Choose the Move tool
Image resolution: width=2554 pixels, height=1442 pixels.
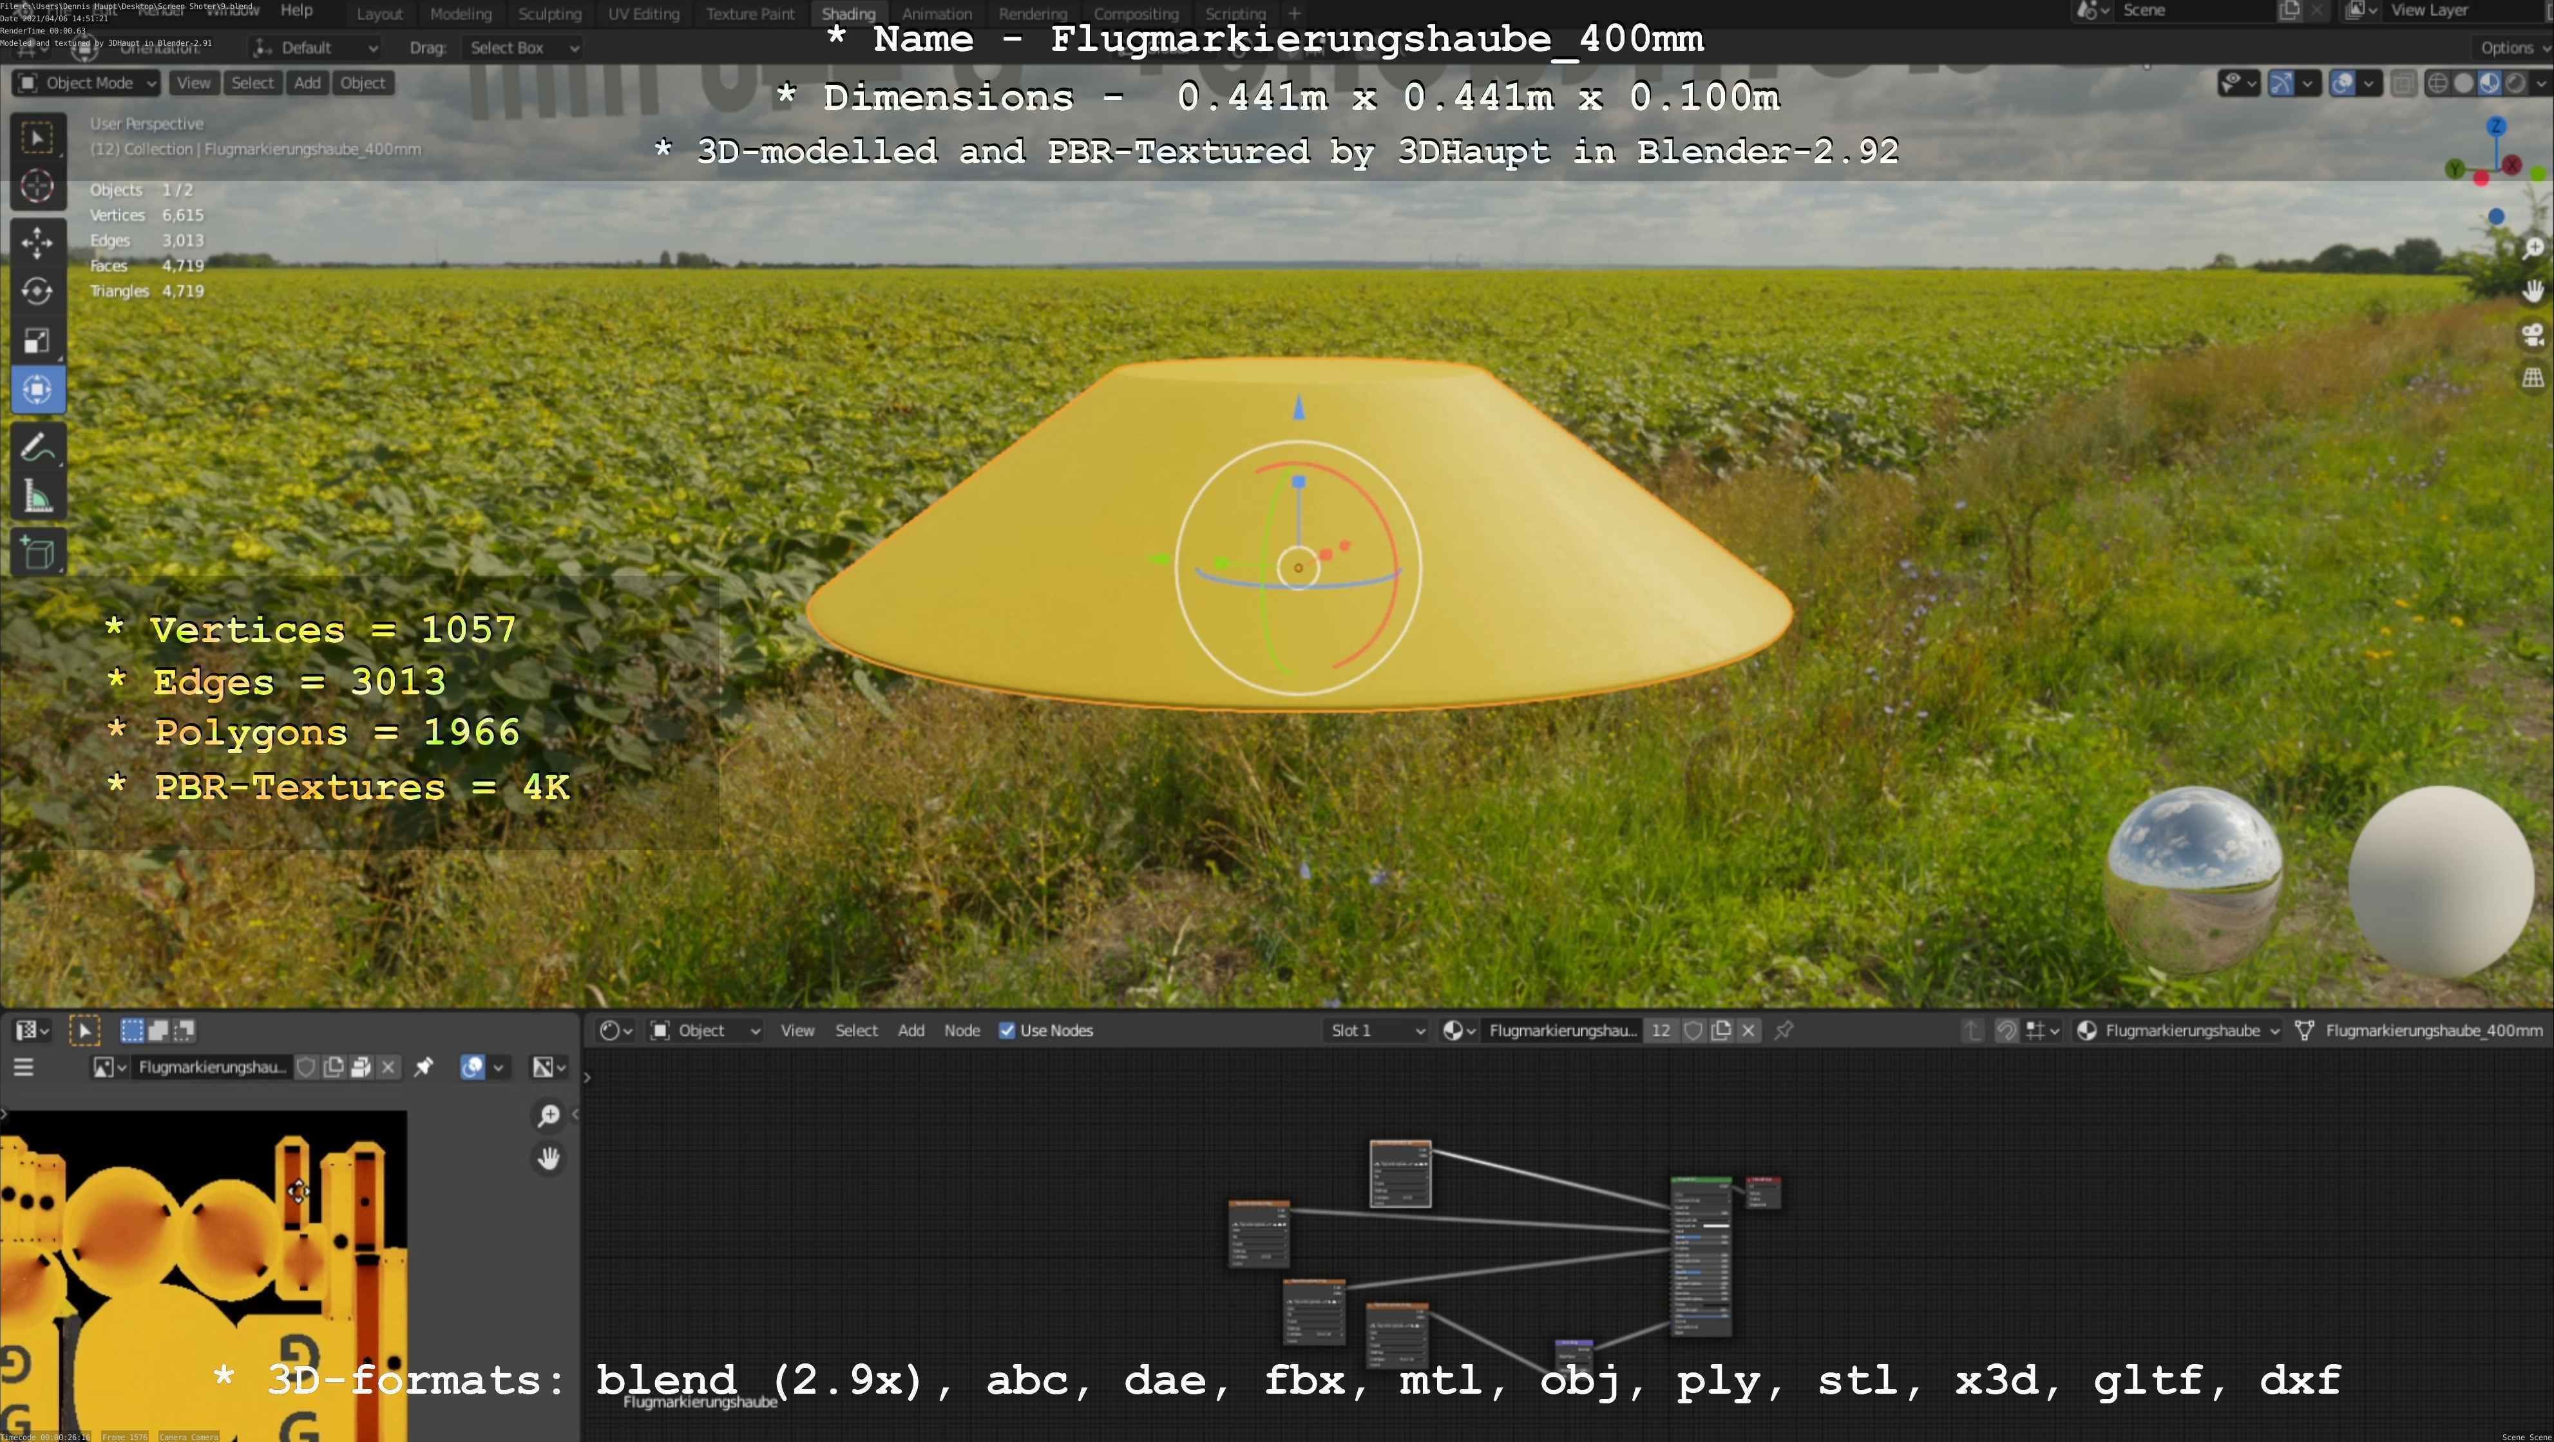pyautogui.click(x=37, y=243)
